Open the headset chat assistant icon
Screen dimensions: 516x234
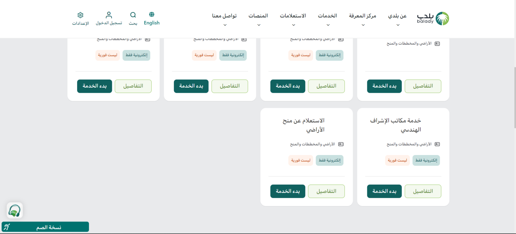coord(15,210)
